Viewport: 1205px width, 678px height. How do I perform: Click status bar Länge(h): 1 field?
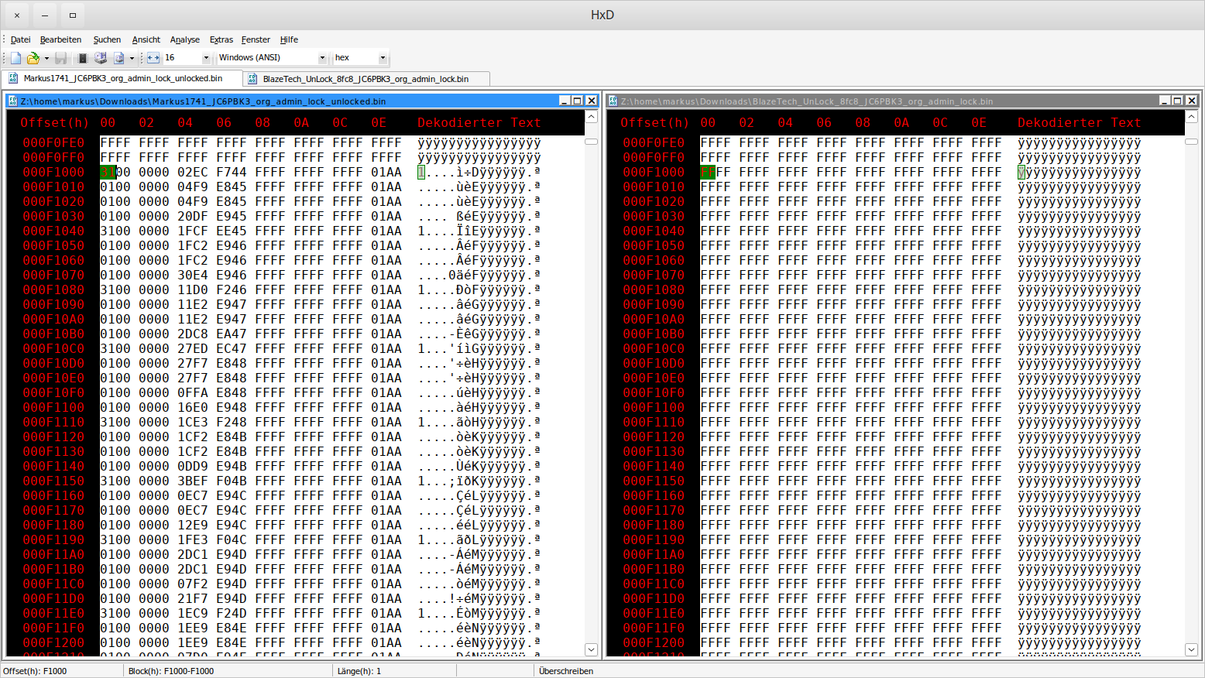point(395,671)
